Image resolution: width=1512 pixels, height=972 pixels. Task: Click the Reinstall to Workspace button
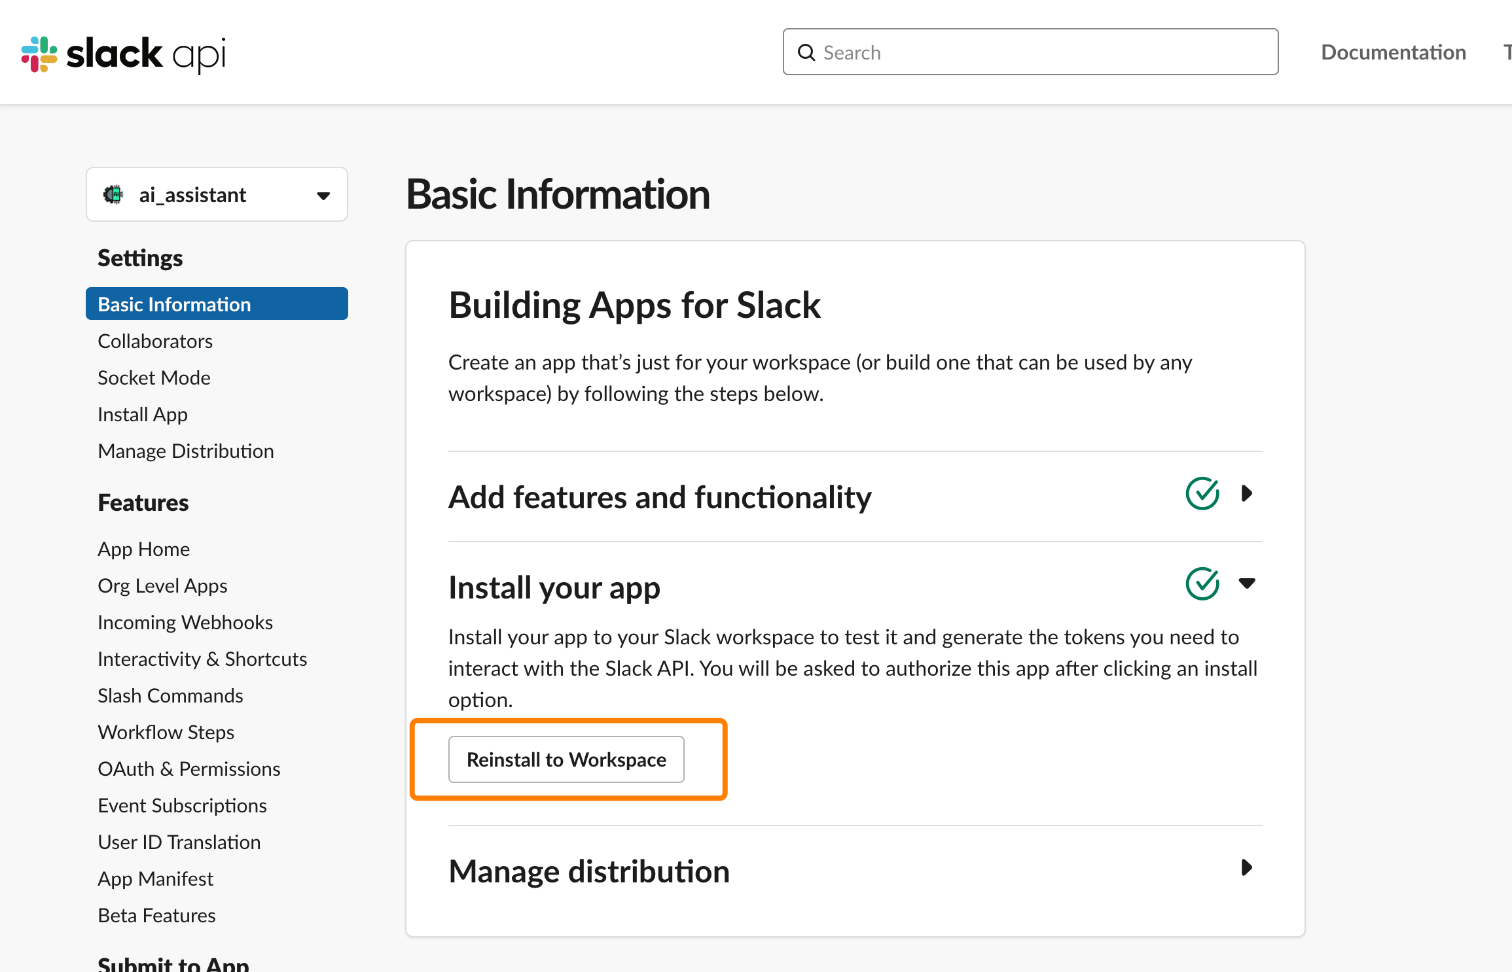point(566,759)
